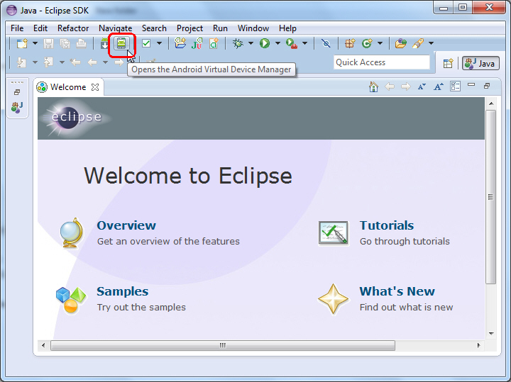Viewport: 511px width, 382px height.
Task: Open the Project menu
Action: click(189, 28)
